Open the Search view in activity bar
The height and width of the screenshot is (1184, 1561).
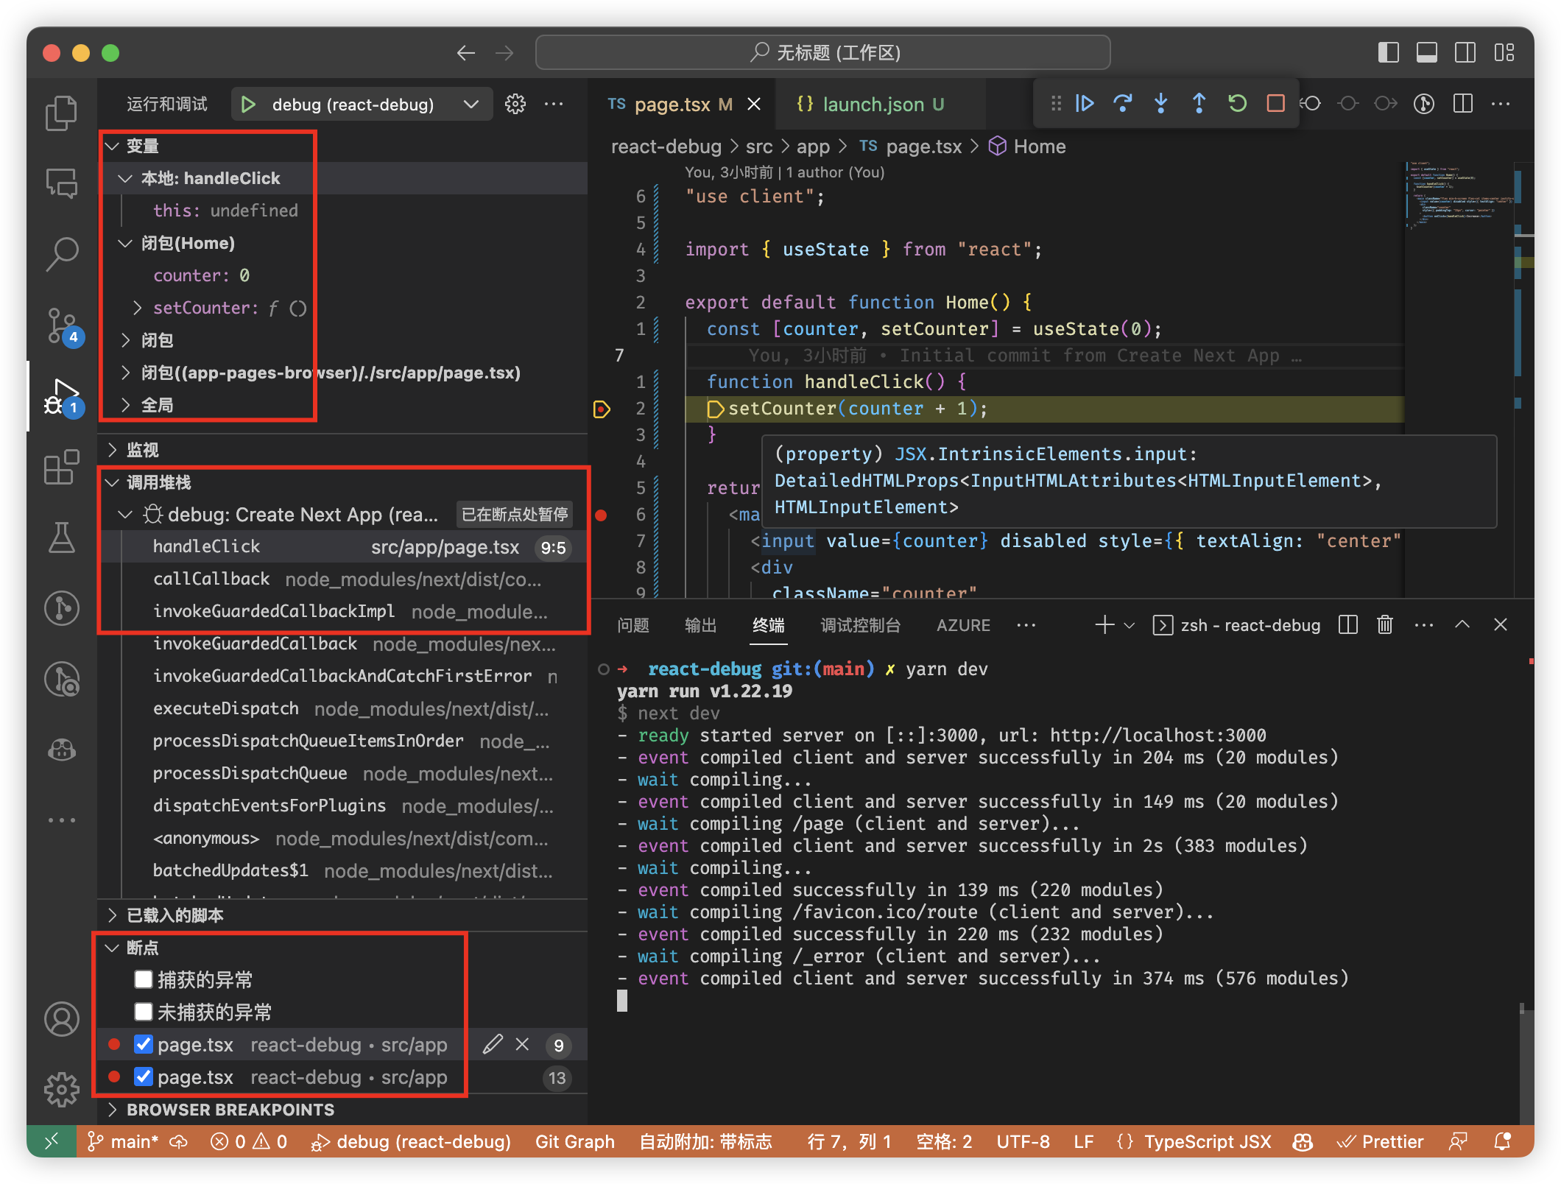[x=62, y=254]
